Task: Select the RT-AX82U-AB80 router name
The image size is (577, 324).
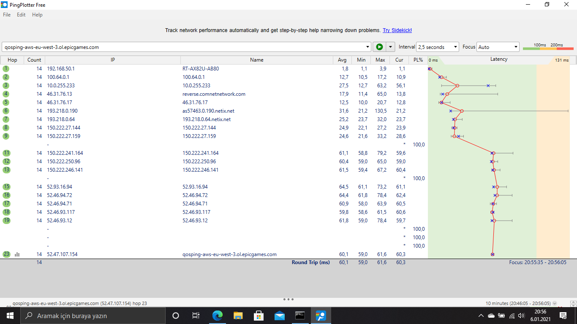Action: pyautogui.click(x=201, y=68)
